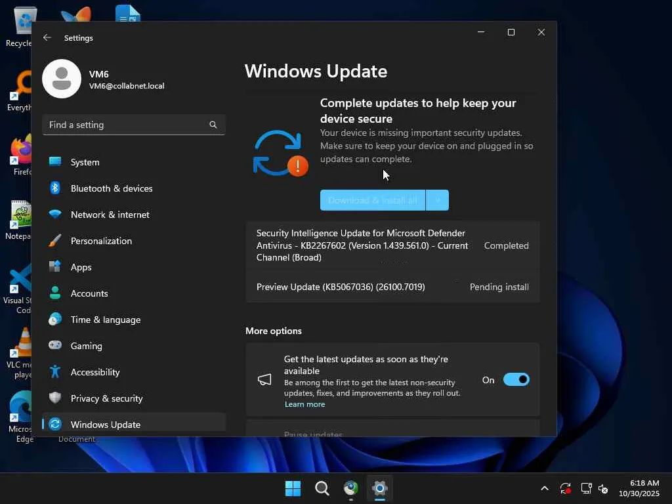Click the More options heading
Screen dimensions: 672x504
click(274, 331)
